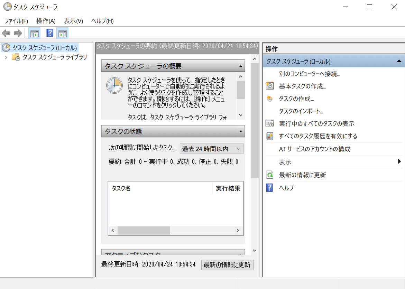This screenshot has width=405, height=289.
Task: Collapse the タスク スケジューラの概要 section
Action: 240,66
